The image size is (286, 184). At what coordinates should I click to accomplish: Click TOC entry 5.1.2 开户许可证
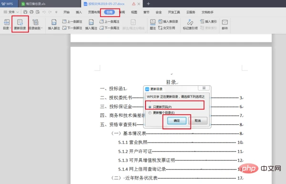[135, 152]
